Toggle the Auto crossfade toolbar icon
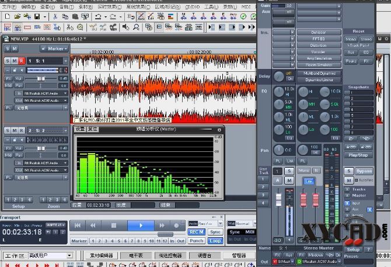This screenshot has height=267, width=391. coord(141,17)
